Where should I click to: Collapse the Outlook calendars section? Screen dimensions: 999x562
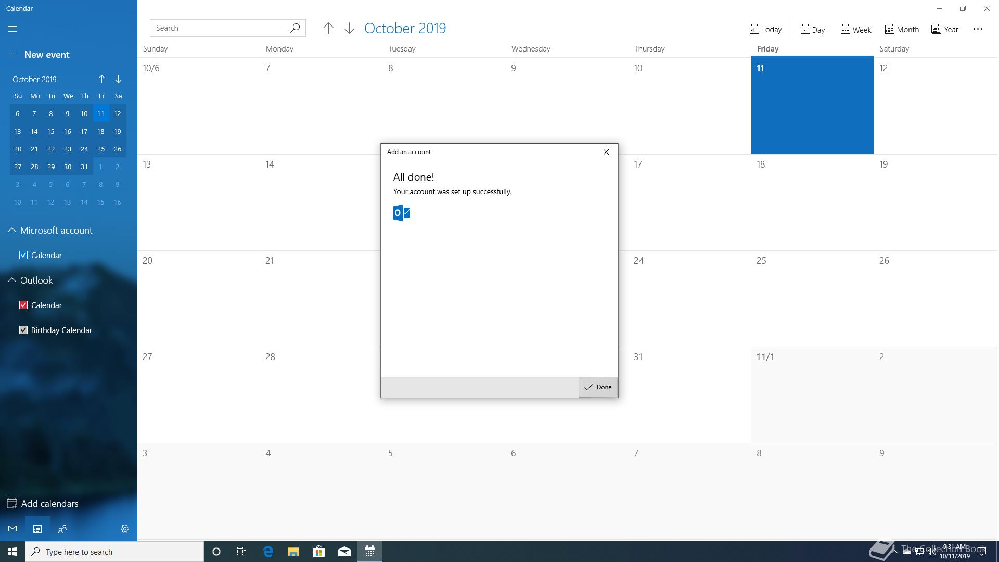point(12,280)
